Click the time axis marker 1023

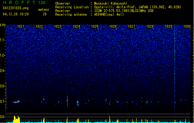coord(58,26)
